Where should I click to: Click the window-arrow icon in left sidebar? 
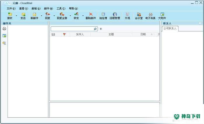(4, 36)
